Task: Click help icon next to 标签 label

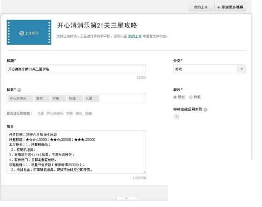Action: click(19, 90)
